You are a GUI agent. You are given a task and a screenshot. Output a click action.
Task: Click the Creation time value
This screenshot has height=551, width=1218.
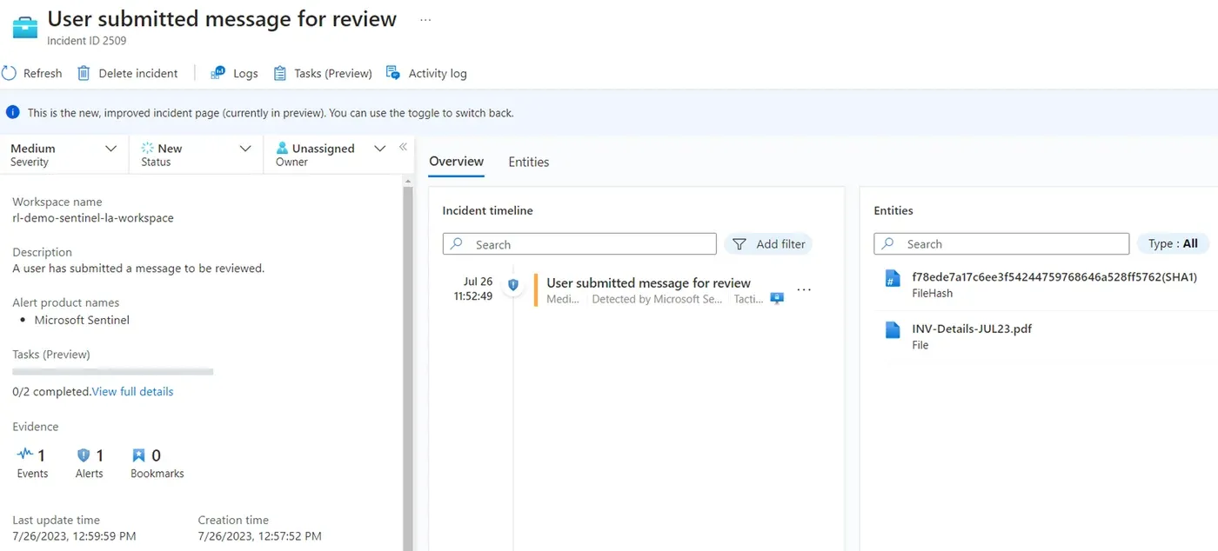pos(259,535)
